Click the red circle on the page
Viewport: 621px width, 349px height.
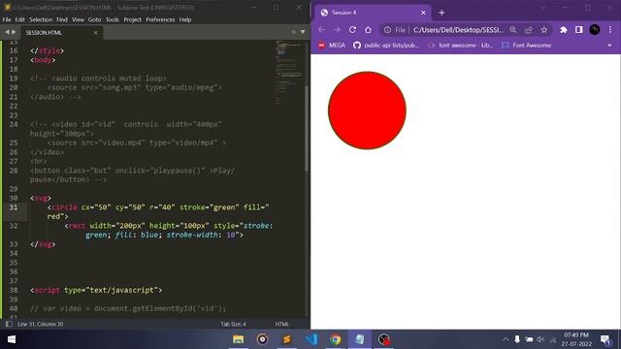point(367,111)
